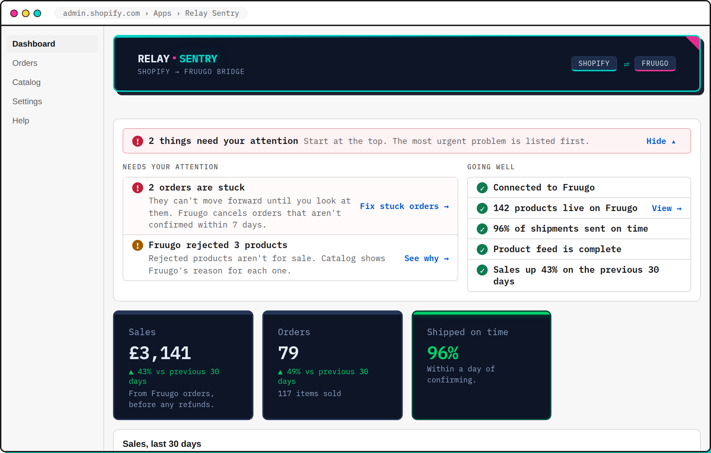This screenshot has height=453, width=711.
Task: Click red alert icon in attention banner
Action: [x=138, y=141]
